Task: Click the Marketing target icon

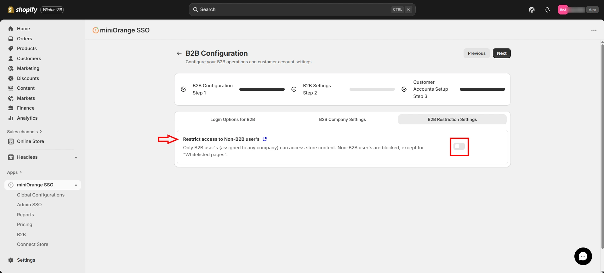Action: tap(11, 68)
